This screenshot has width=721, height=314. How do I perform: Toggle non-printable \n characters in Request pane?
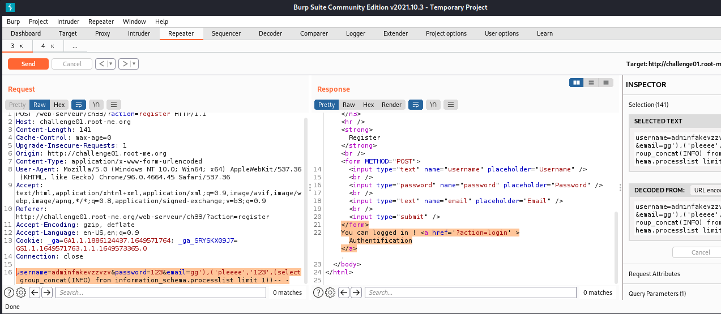pyautogui.click(x=97, y=105)
